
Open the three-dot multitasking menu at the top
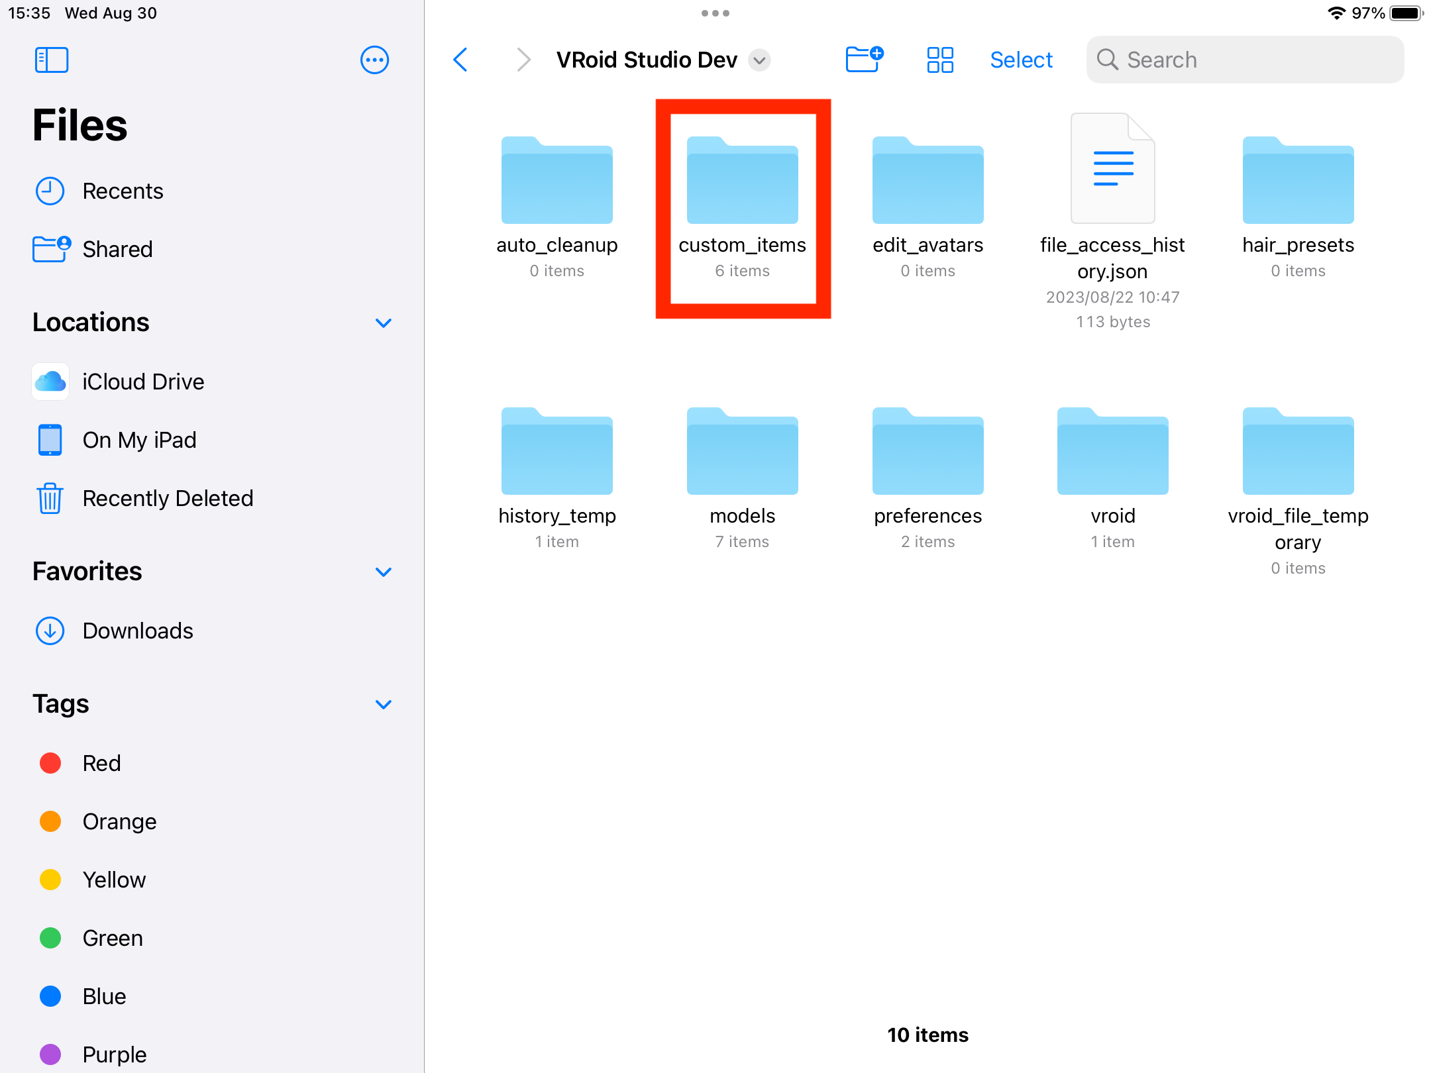point(715,13)
